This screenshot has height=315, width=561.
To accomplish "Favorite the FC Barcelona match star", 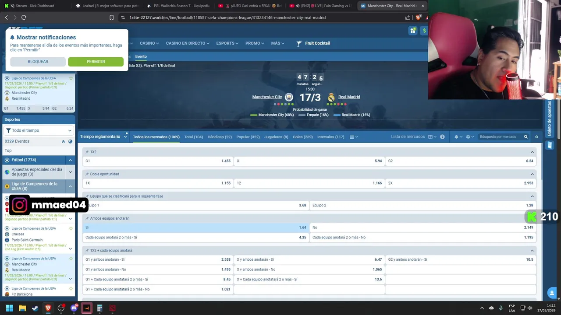I will click(71, 289).
